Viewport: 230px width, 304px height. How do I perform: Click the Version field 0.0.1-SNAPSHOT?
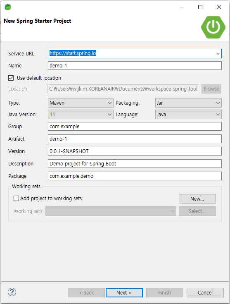[x=135, y=151]
